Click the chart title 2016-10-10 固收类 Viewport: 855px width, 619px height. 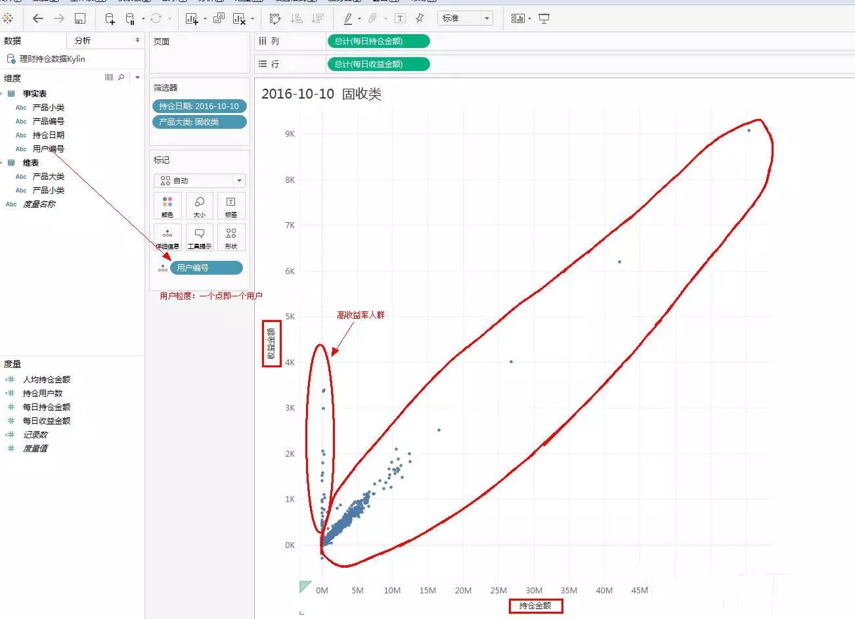(321, 94)
